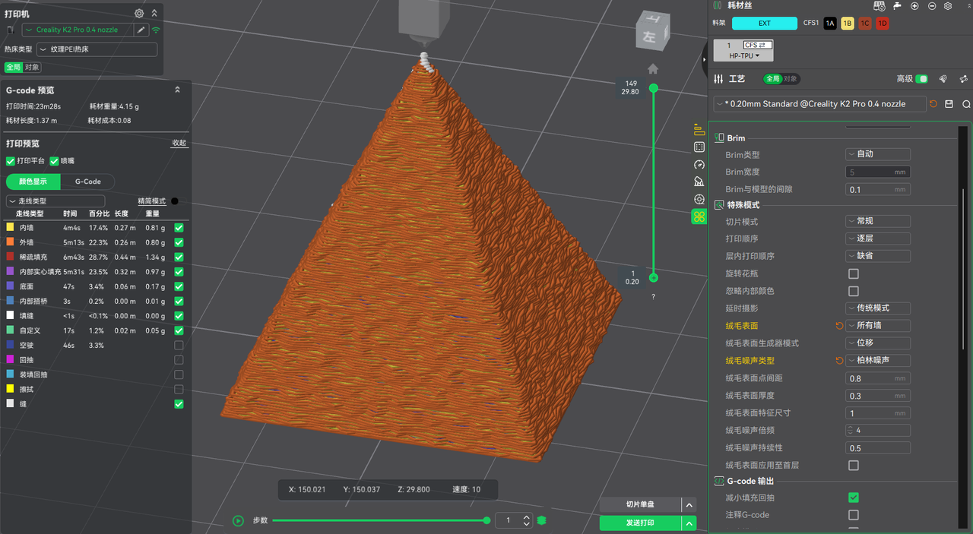Search process settings with magnifier icon
This screenshot has width=973, height=534.
coord(966,104)
